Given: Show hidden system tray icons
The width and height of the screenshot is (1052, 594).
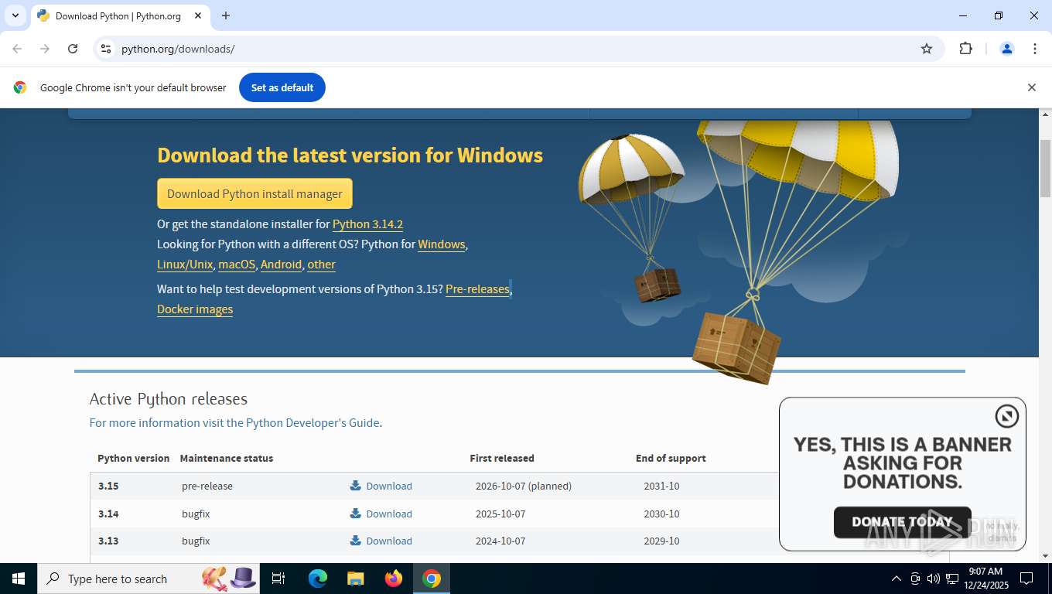Looking at the screenshot, I should click(897, 579).
